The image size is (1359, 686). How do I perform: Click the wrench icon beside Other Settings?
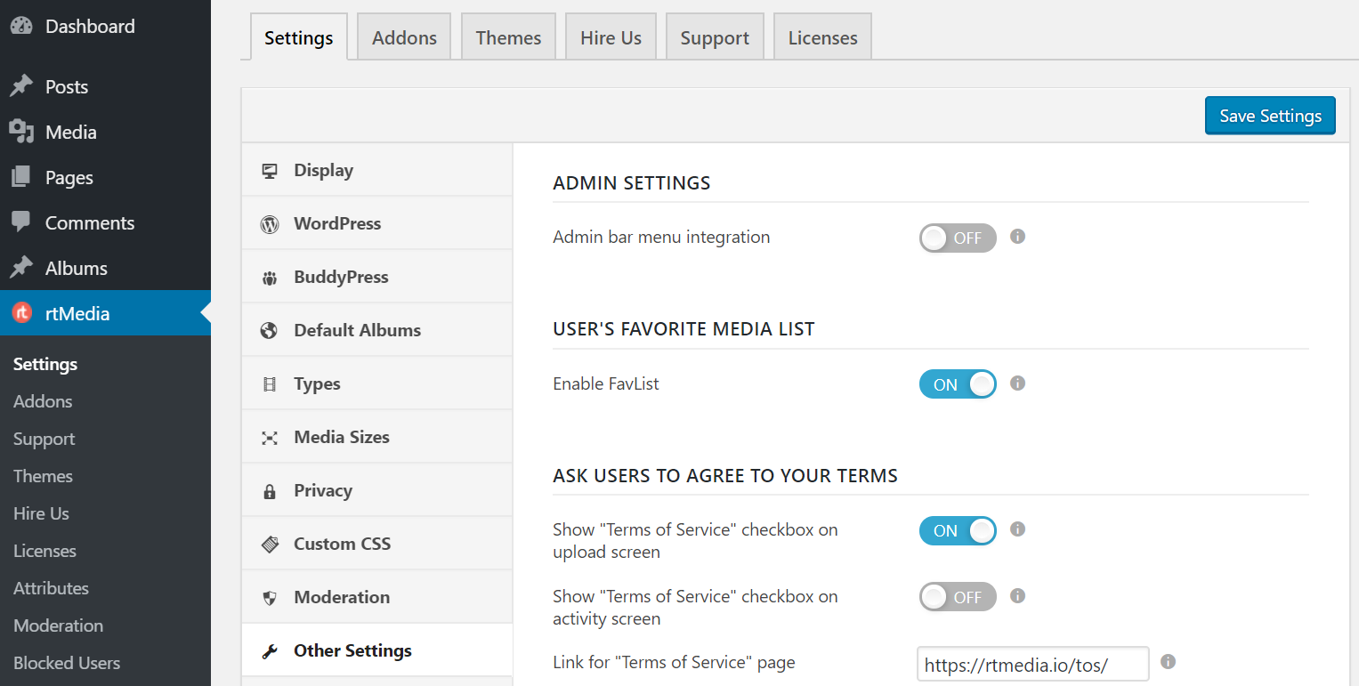click(x=270, y=650)
